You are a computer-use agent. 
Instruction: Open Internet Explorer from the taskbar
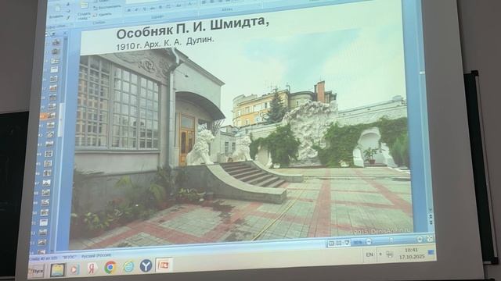(128, 267)
